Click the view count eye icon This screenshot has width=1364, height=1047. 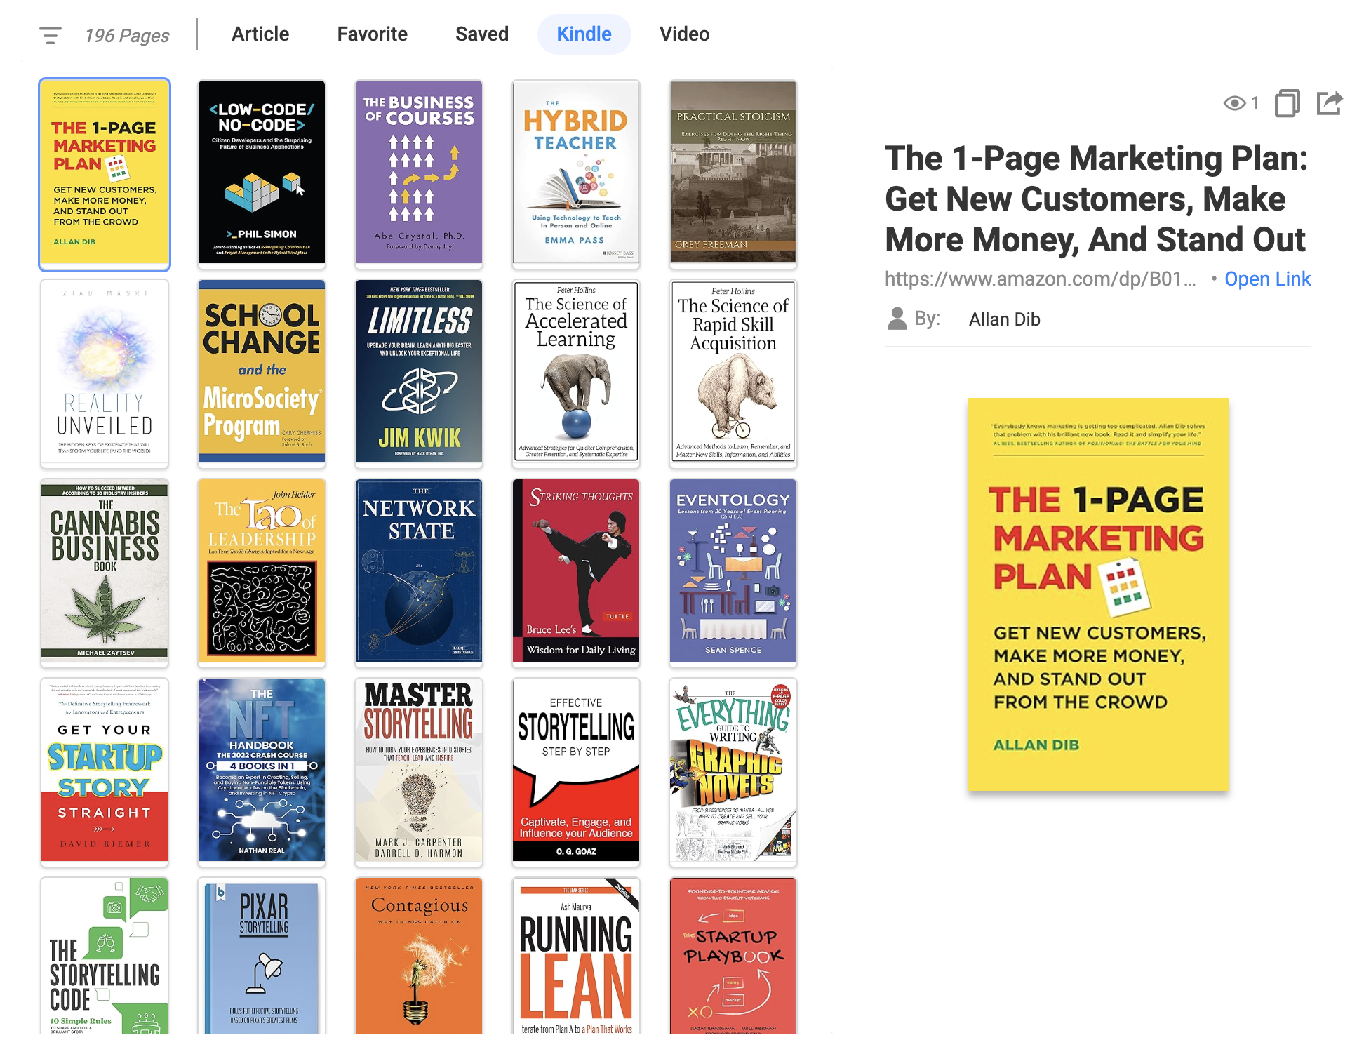coord(1234,104)
